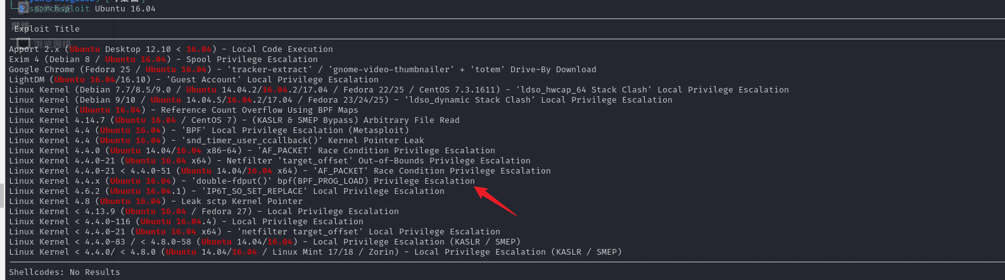Click the 浏览网络 network icon behind the terminal

pos(23,44)
